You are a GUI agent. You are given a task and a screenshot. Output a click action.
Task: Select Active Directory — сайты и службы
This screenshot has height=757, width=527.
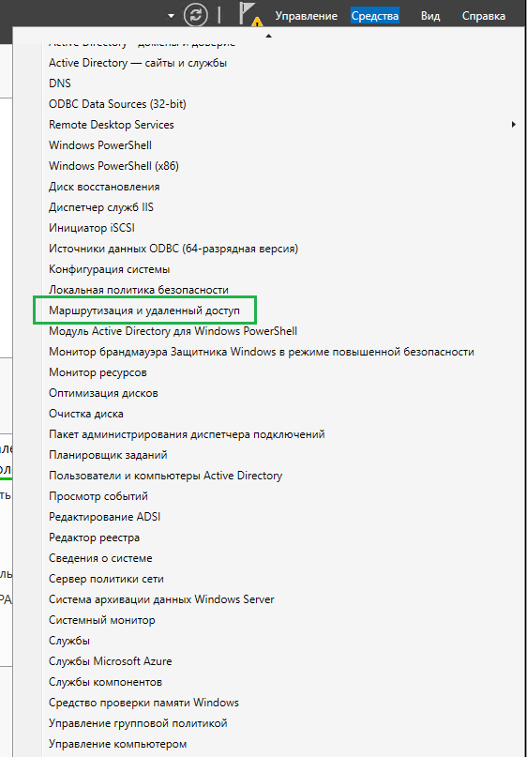138,63
